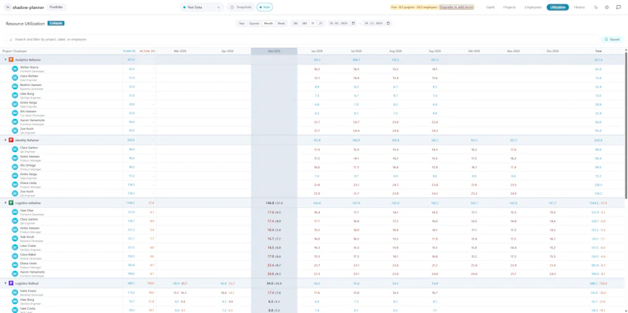Screen dimensions: 628x313
Task: Click Yuki Koch's avatar icon
Action: tap(15, 239)
